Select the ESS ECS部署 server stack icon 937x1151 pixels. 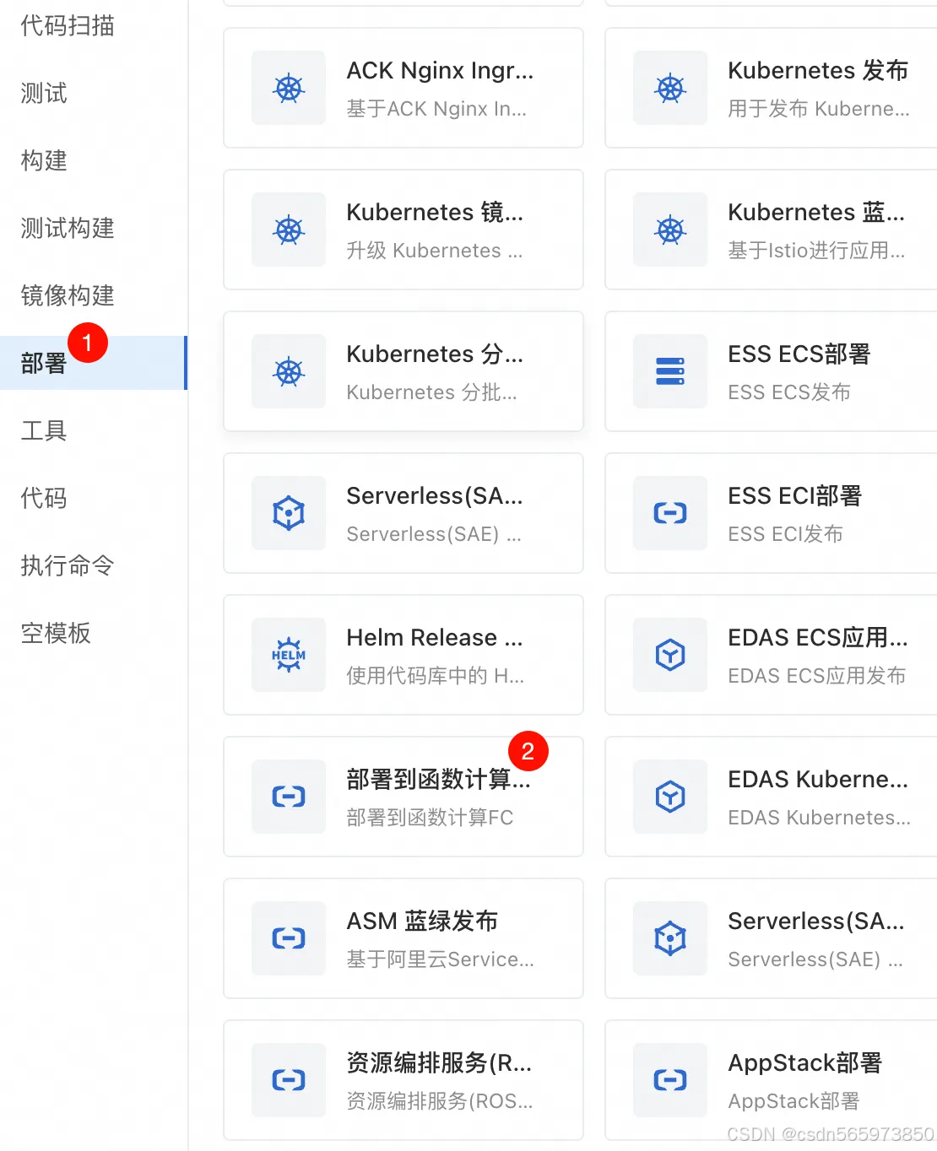(669, 371)
